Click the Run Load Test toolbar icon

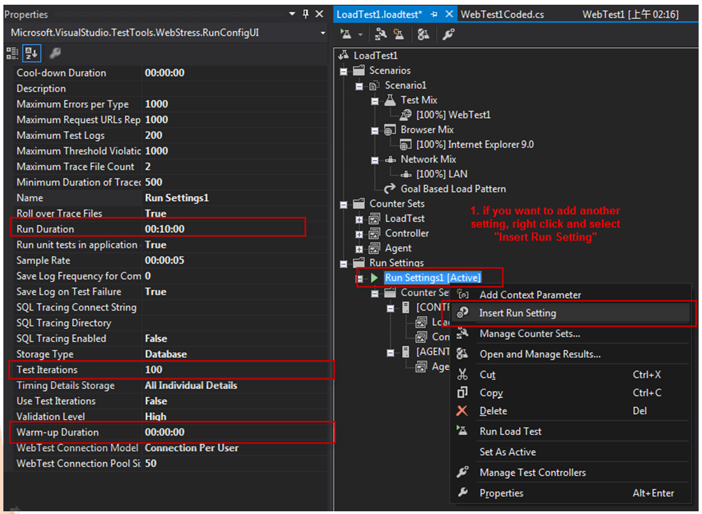point(345,34)
